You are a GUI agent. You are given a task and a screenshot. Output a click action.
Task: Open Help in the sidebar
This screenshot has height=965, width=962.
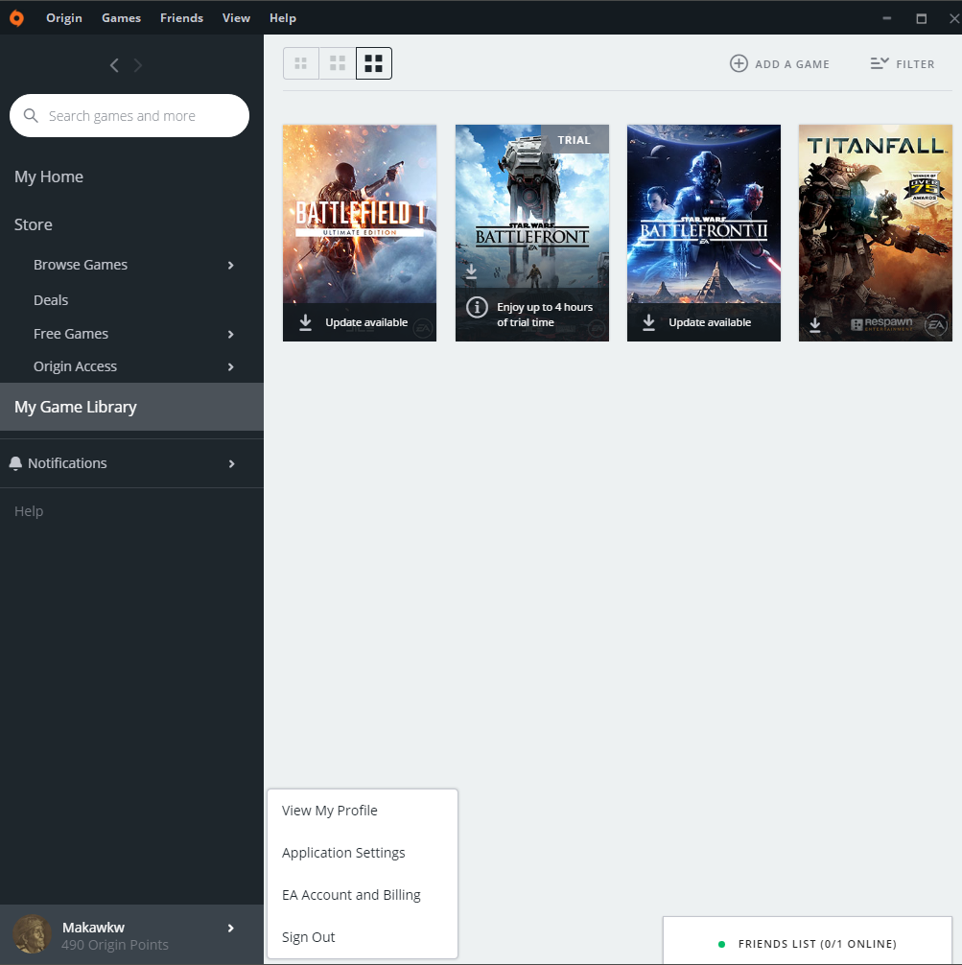click(29, 511)
